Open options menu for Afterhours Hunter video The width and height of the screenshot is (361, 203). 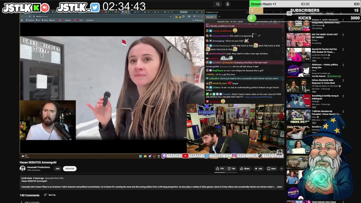coord(343,65)
